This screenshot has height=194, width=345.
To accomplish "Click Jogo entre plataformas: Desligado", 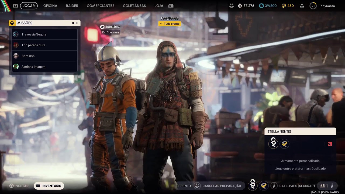I will pos(300,169).
